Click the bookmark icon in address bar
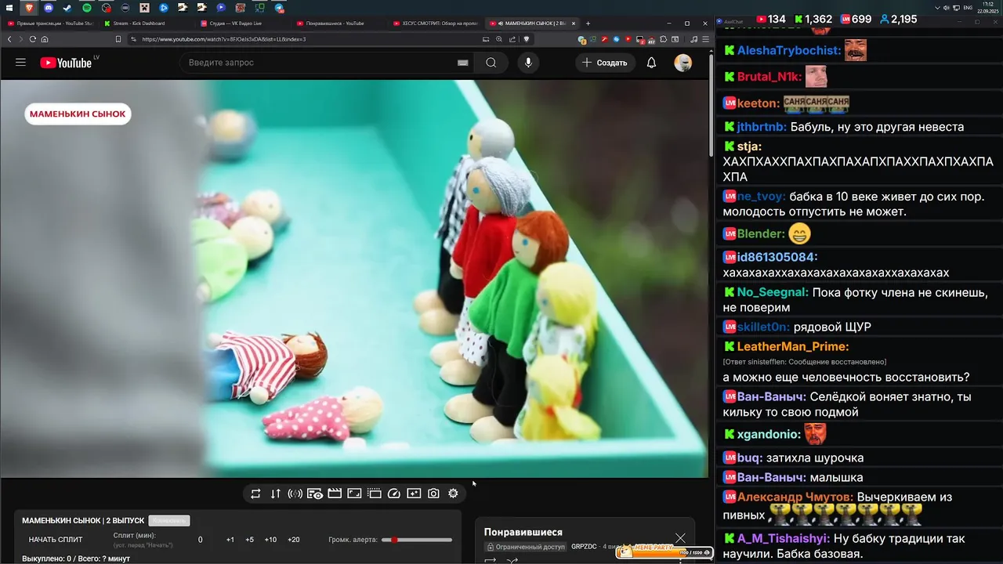This screenshot has height=564, width=1003. click(x=118, y=39)
